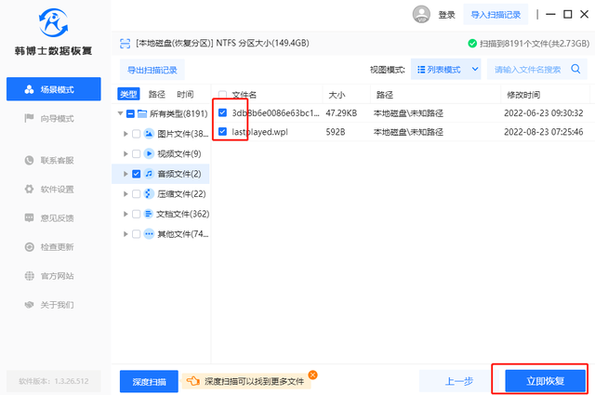Screen dimensions: 595x395
Task: Switch to the 类型 tab
Action: pyautogui.click(x=128, y=94)
